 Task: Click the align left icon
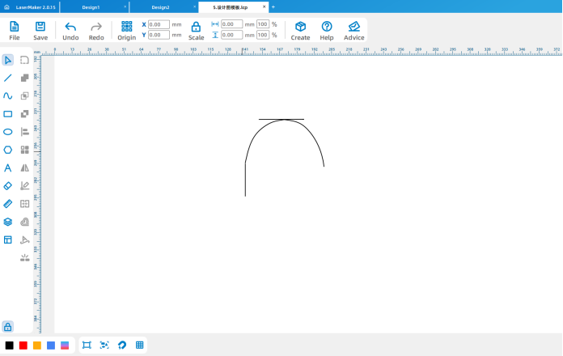24,132
